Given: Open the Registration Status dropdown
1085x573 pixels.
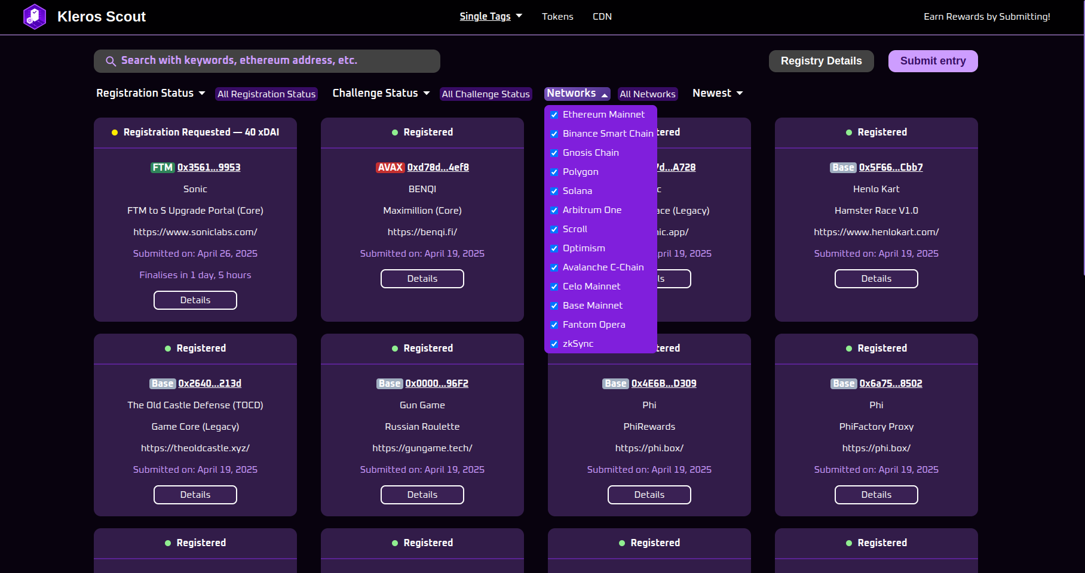Looking at the screenshot, I should [x=150, y=93].
